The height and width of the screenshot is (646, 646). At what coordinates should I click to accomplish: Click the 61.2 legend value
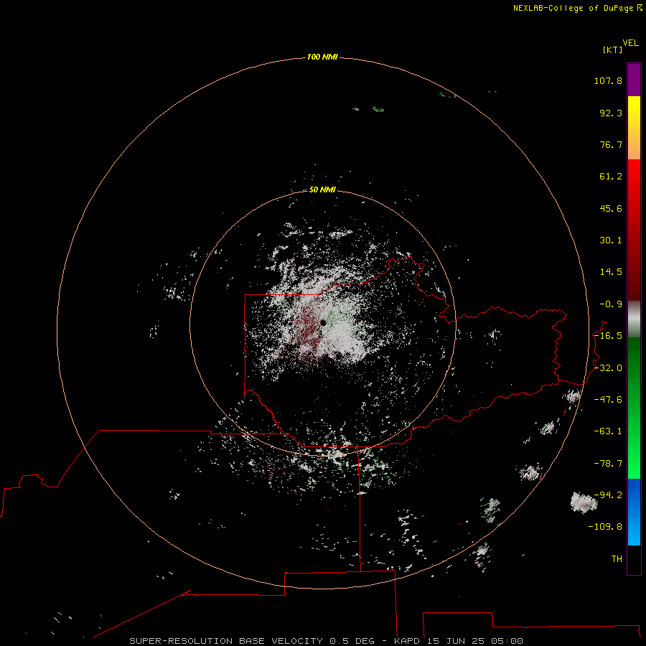pyautogui.click(x=611, y=177)
